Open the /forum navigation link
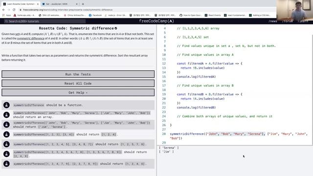 point(288,21)
